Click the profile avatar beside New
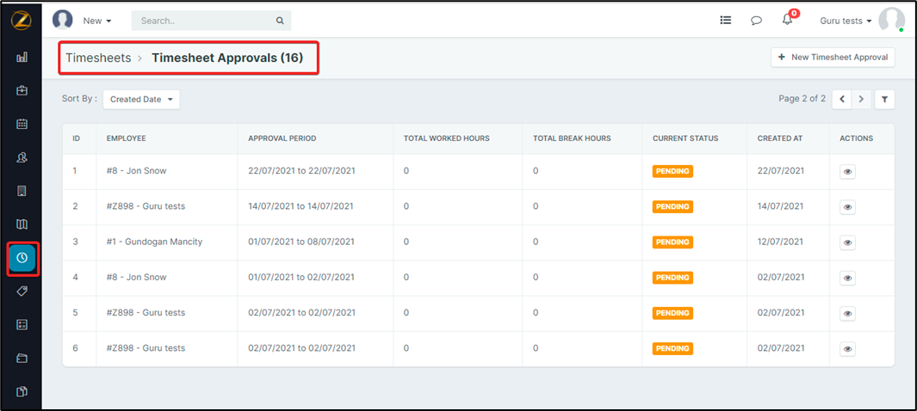Image resolution: width=917 pixels, height=411 pixels. pos(63,20)
